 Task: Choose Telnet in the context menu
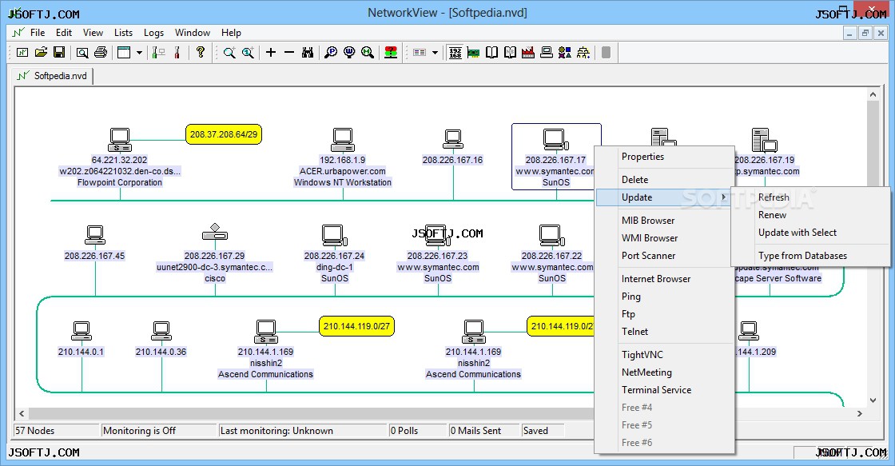click(664, 331)
